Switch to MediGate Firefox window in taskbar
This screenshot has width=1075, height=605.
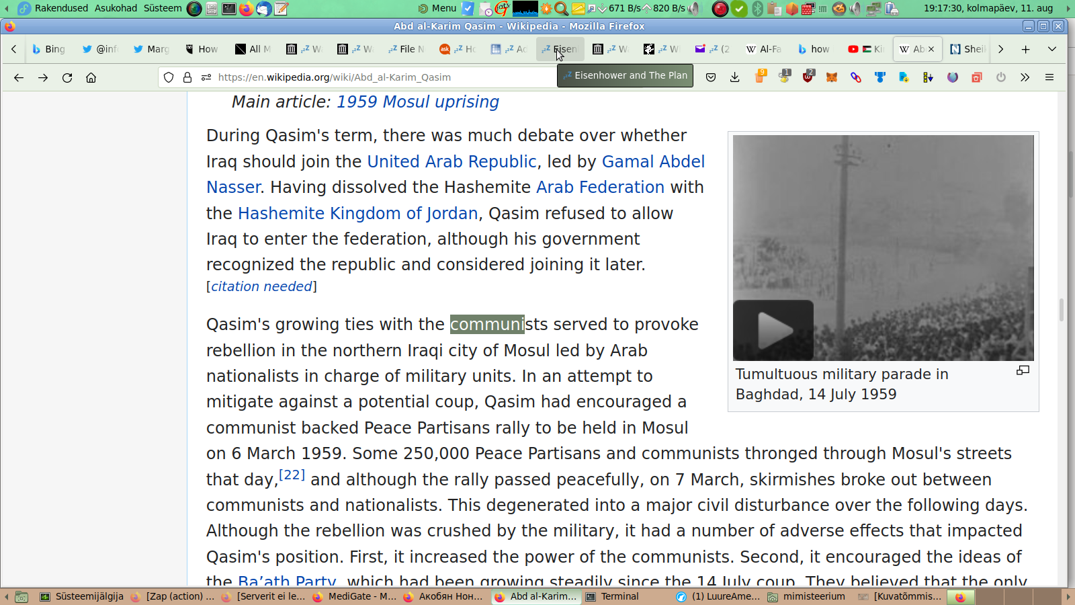coord(355,596)
